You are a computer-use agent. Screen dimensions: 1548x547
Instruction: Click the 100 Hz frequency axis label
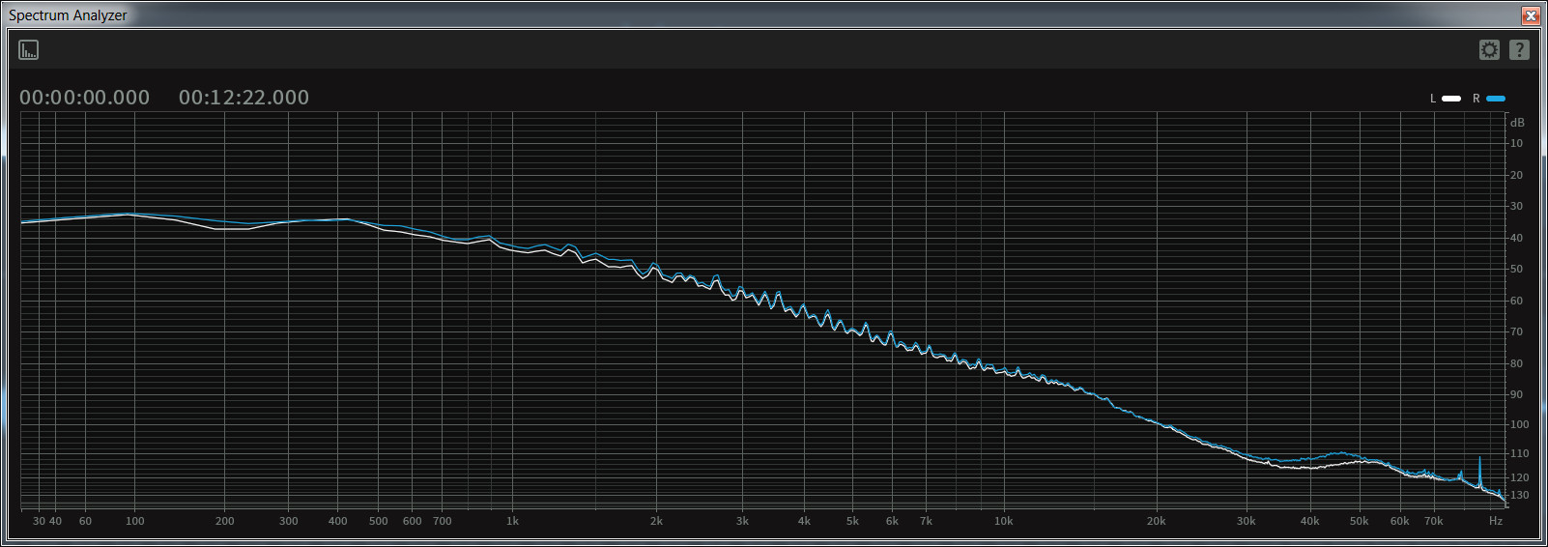pyautogui.click(x=135, y=521)
